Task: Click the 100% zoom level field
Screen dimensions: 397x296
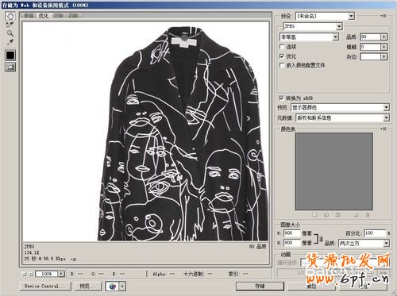Action: tap(47, 274)
